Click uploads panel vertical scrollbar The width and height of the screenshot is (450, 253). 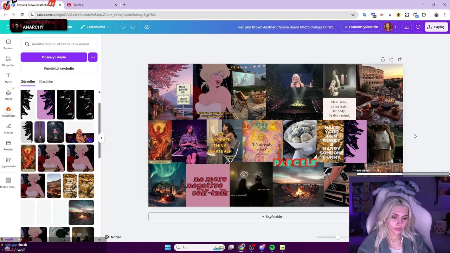tap(99, 130)
